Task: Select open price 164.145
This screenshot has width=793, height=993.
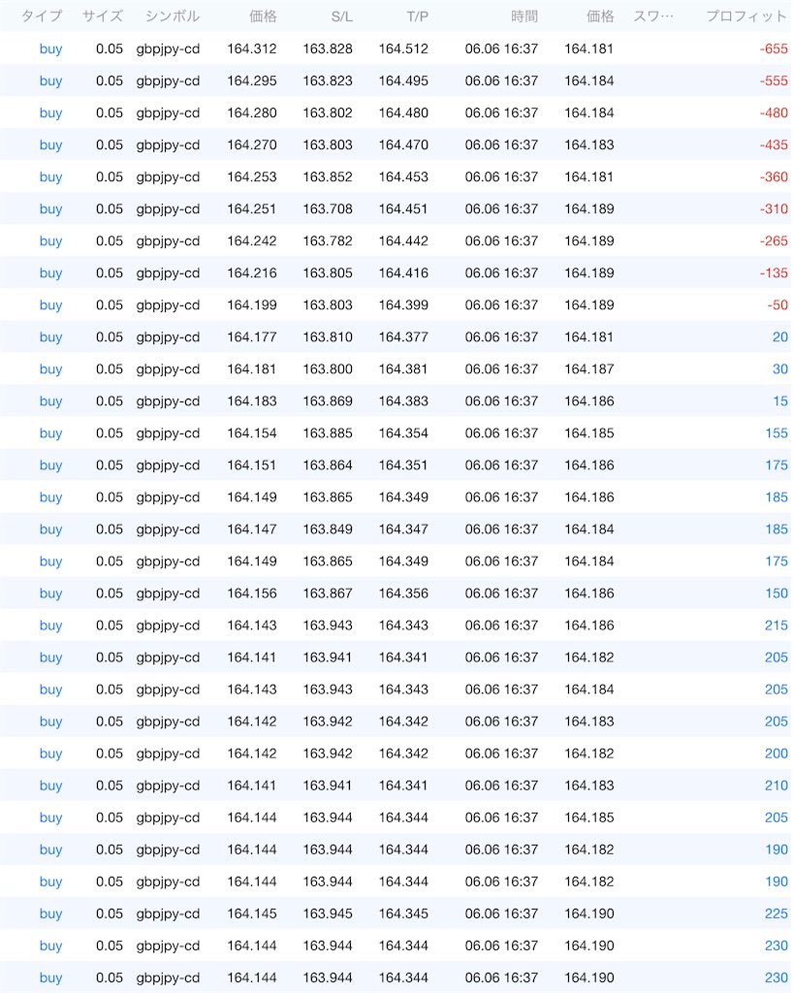Action: [252, 913]
